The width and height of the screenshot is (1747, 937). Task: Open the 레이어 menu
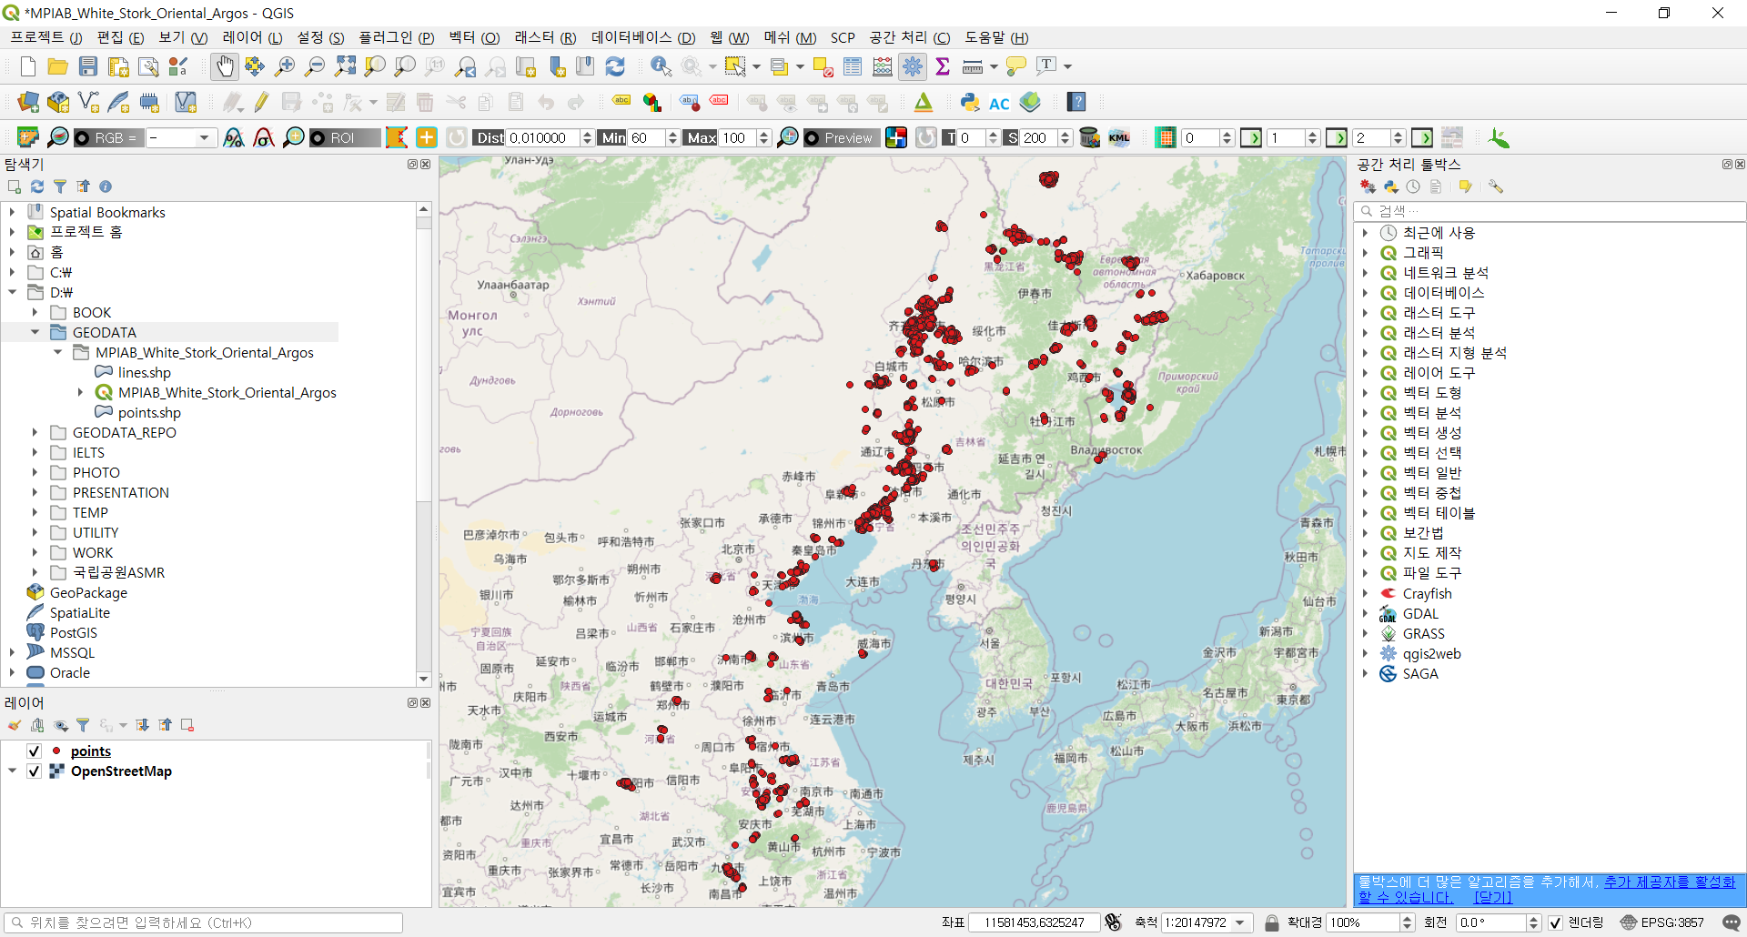pyautogui.click(x=252, y=37)
